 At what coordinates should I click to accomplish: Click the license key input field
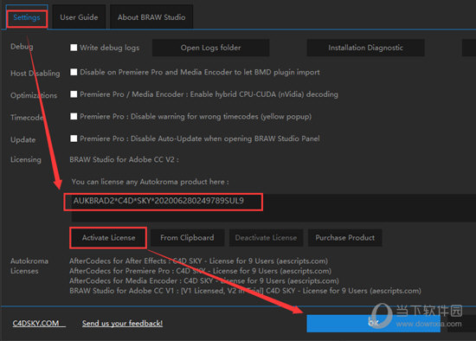273,208
